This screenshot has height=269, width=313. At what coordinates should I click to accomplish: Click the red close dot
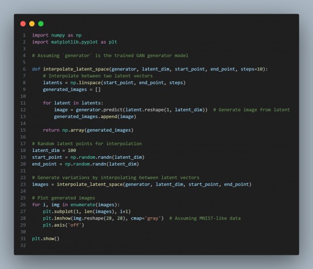click(x=23, y=24)
